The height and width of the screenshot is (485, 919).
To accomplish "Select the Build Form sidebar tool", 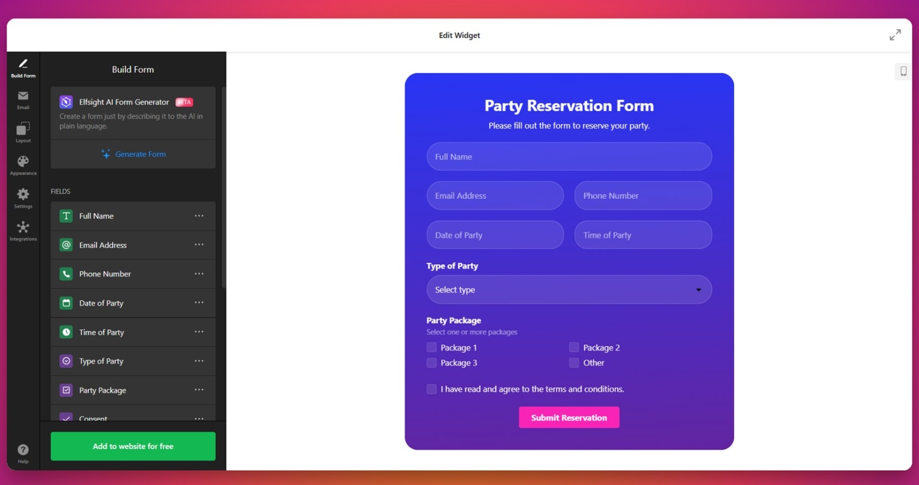I will [x=23, y=67].
